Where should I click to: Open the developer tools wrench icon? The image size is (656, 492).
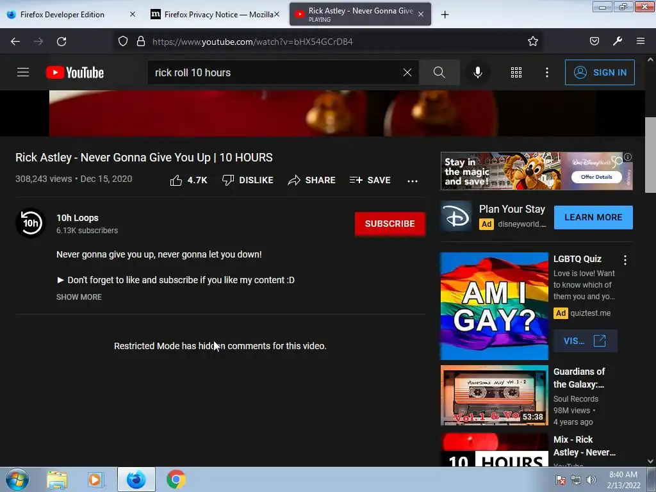618,41
